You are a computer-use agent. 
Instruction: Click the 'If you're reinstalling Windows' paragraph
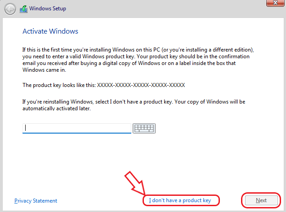[134, 105]
